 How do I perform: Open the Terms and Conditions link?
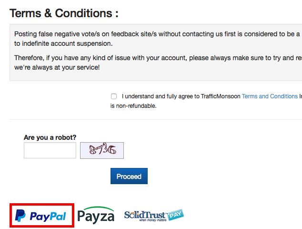270,96
